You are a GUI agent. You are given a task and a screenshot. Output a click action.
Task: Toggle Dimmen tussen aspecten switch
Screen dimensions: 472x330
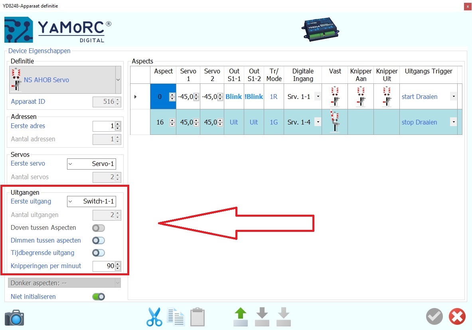point(98,241)
